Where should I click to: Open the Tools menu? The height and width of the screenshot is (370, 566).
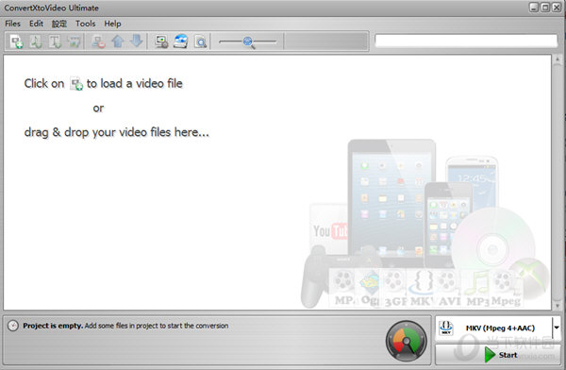86,24
